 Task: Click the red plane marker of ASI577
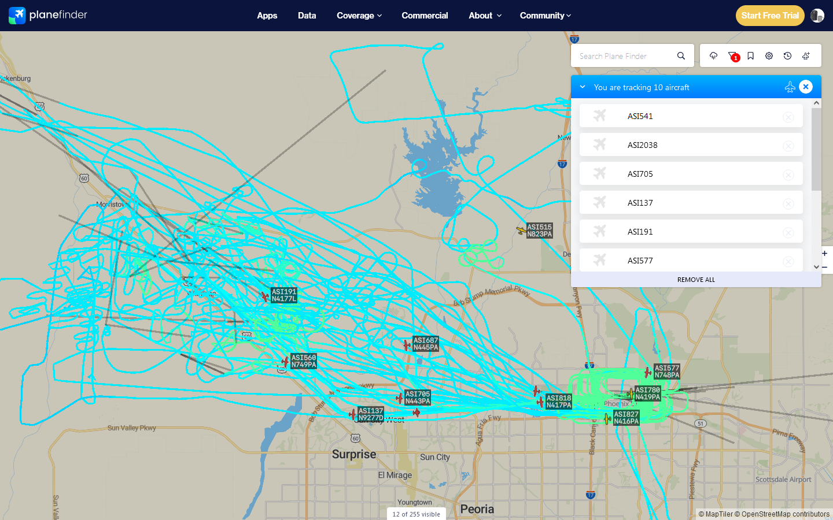pyautogui.click(x=648, y=373)
